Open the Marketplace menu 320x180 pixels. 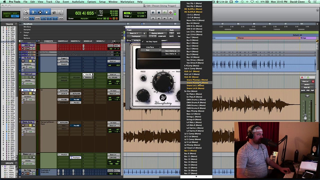pyautogui.click(x=127, y=2)
